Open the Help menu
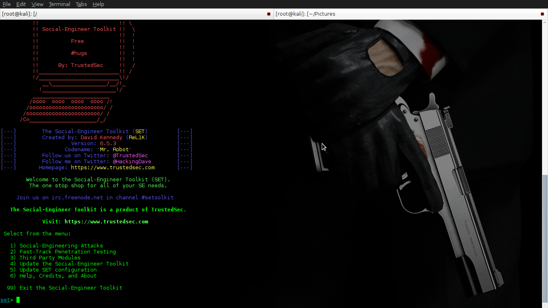This screenshot has width=548, height=308. coord(98,4)
